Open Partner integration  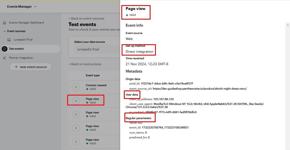[21, 58]
